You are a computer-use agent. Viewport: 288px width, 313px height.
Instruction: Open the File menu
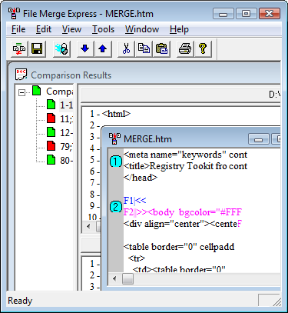coord(18,29)
